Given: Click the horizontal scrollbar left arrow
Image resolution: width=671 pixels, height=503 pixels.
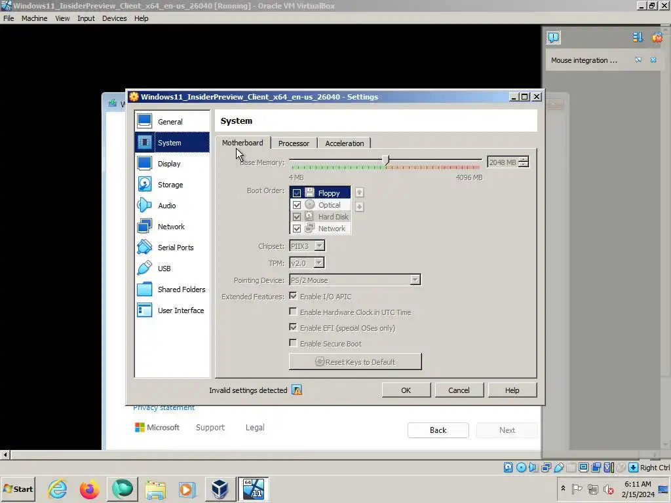Looking at the screenshot, I should (x=5, y=455).
